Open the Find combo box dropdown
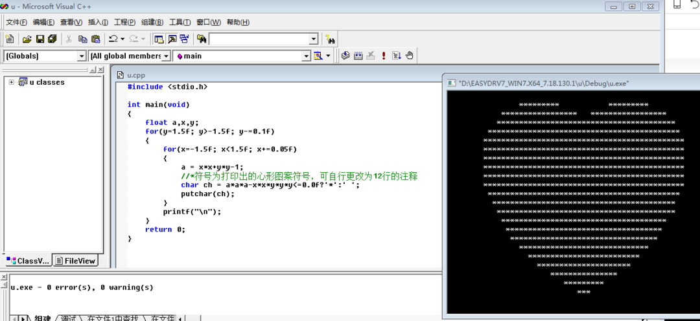This screenshot has height=321, width=700. point(314,39)
